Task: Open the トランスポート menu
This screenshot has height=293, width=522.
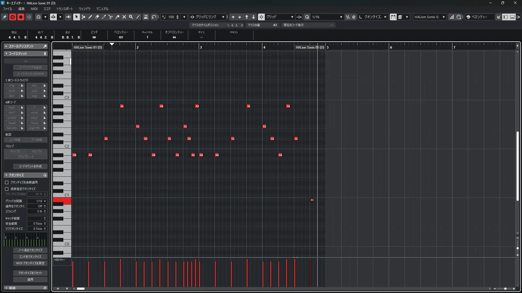Action: [x=64, y=9]
